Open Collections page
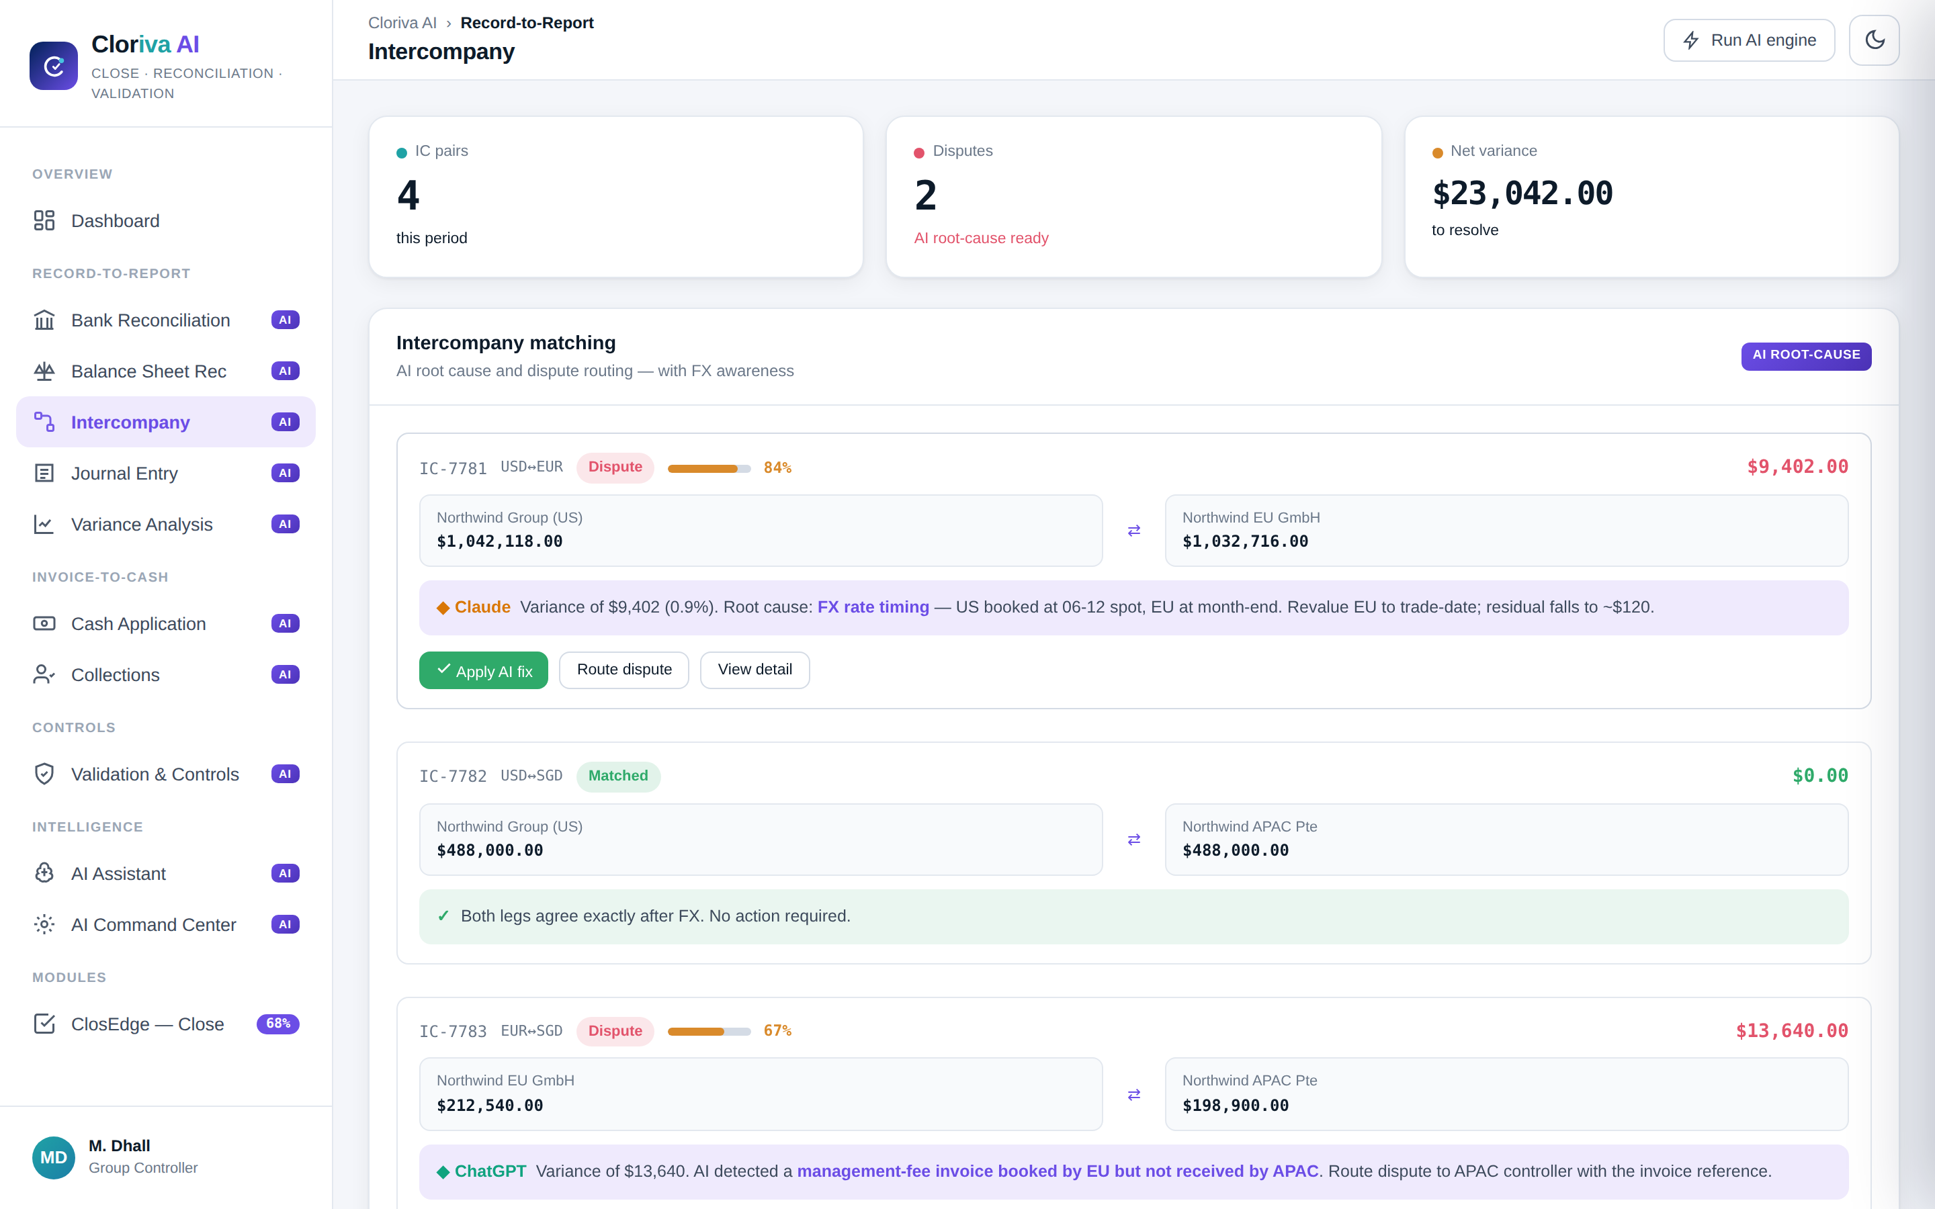This screenshot has width=1935, height=1209. pyautogui.click(x=165, y=675)
